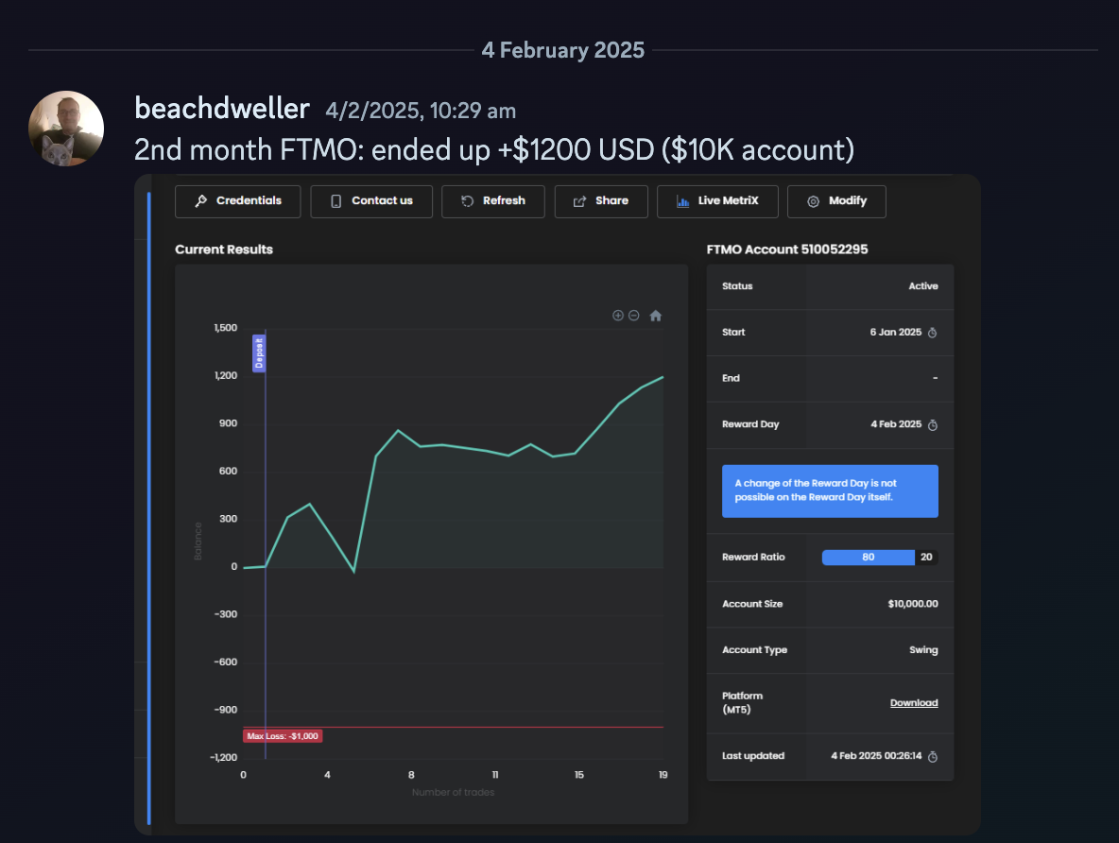Download the MT5 platform

pyautogui.click(x=914, y=703)
